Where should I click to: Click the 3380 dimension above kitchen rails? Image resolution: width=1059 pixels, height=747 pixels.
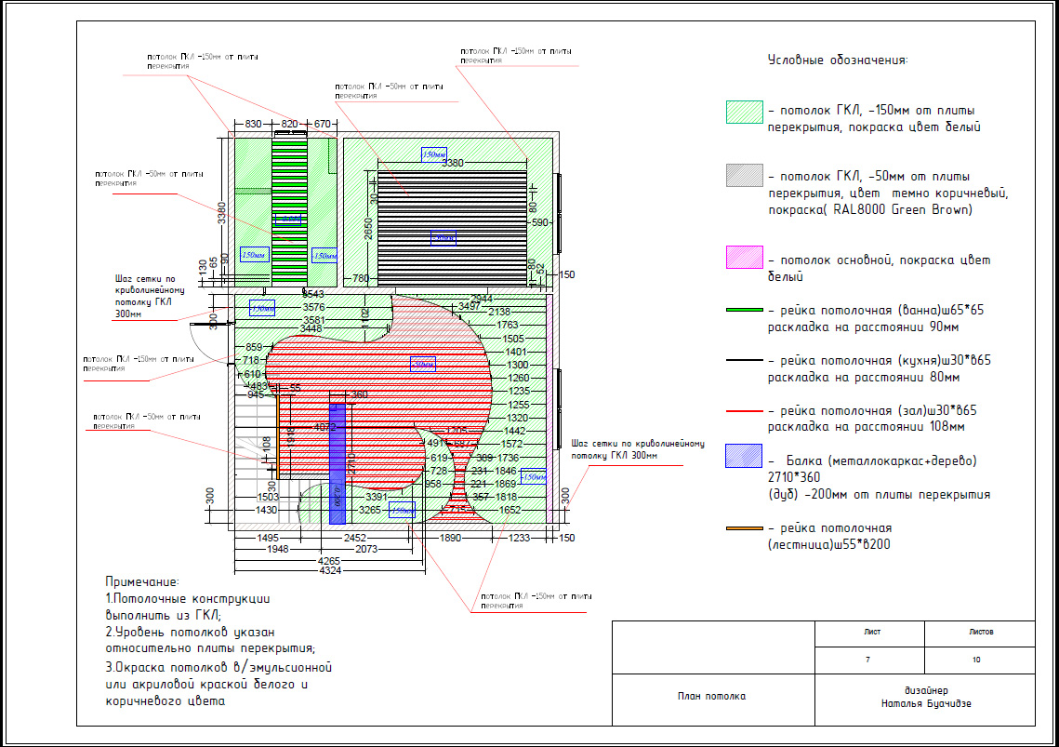(x=453, y=163)
